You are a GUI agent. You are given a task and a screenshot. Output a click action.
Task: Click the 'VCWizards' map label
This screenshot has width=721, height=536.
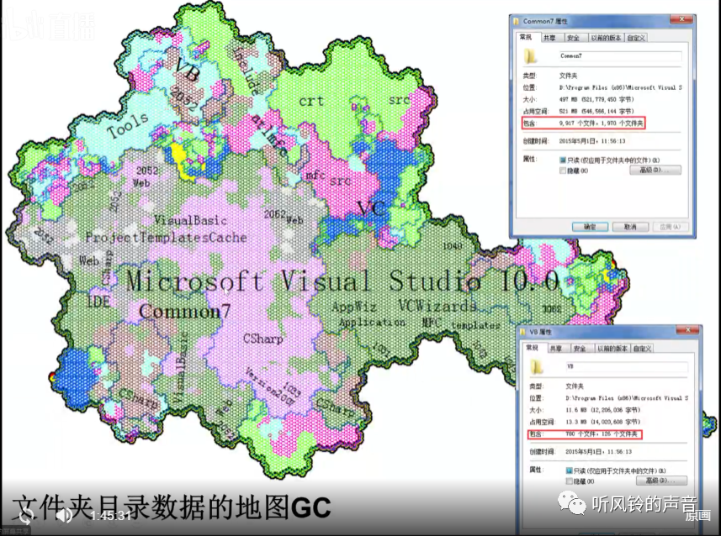[x=436, y=306]
